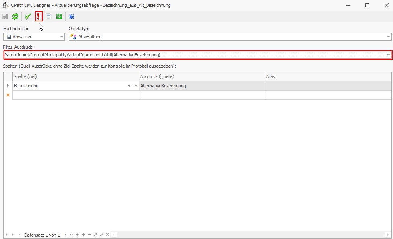
Task: Click ellipsis button in the Bezeichnung cell
Action: (135, 86)
